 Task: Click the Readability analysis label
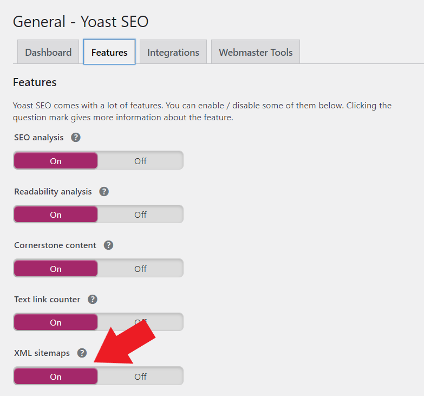[53, 192]
